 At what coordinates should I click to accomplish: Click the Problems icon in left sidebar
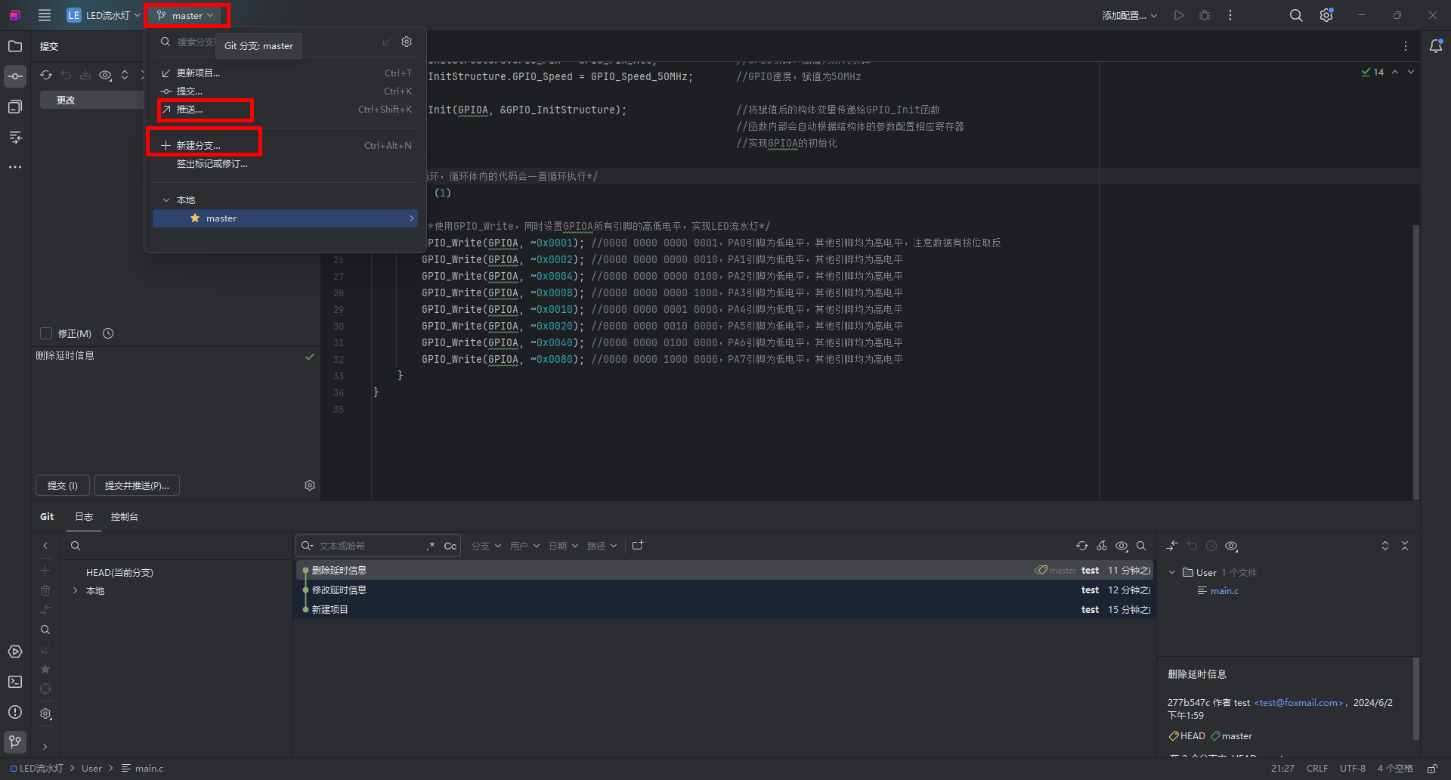pyautogui.click(x=15, y=712)
